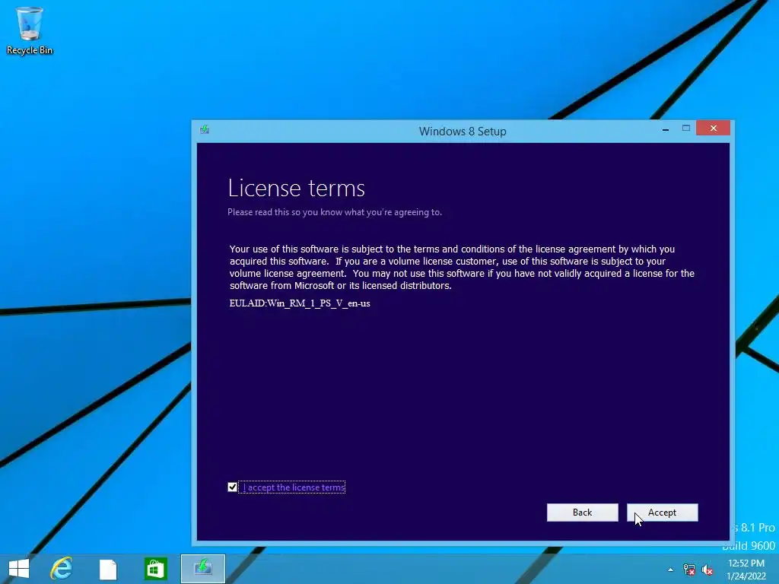
Task: Go Back in Windows 8 Setup
Action: [x=582, y=513]
